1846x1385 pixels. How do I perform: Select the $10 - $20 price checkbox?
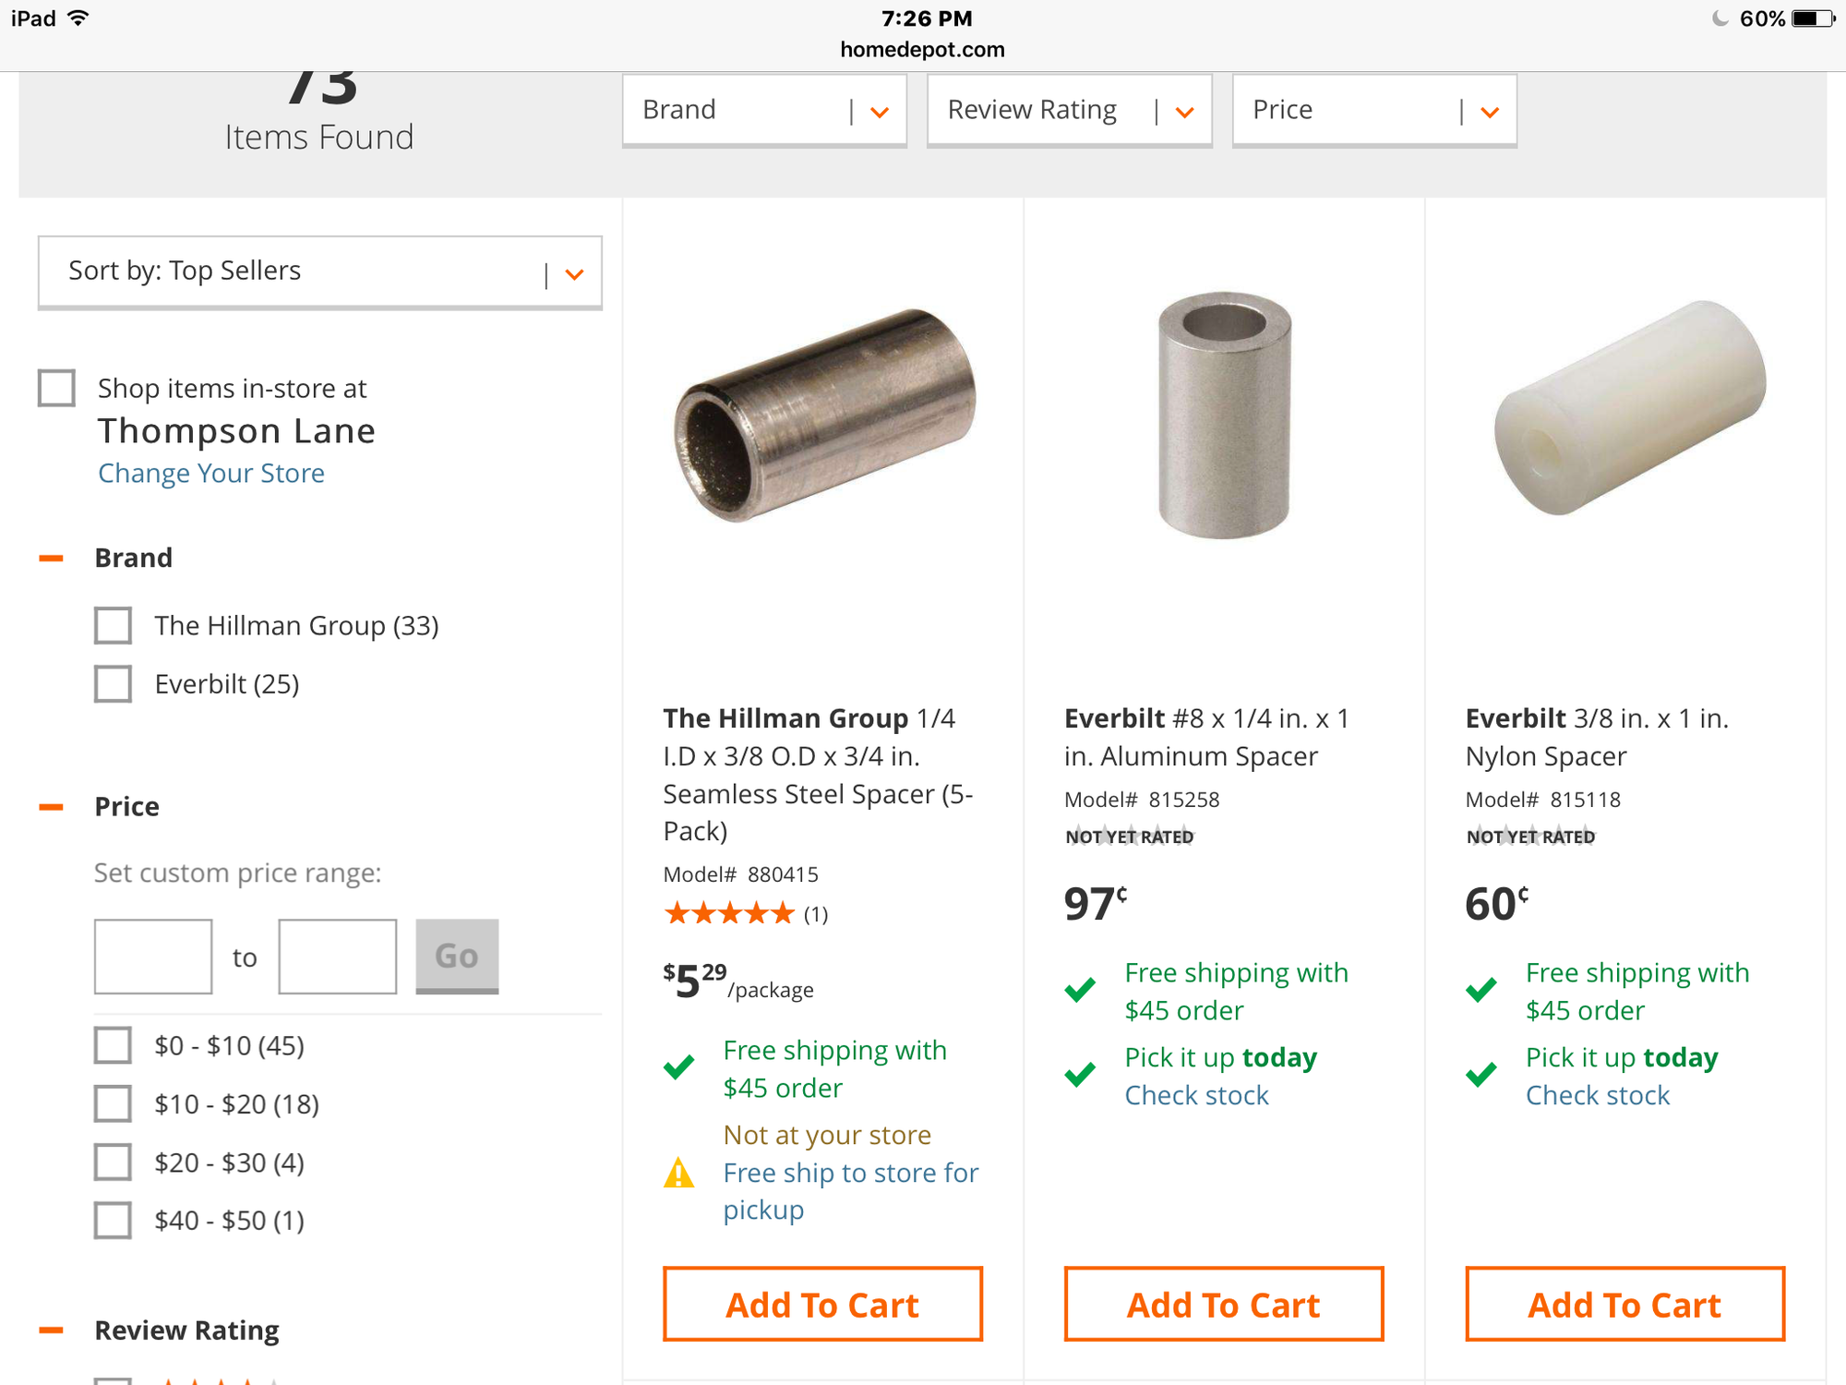[114, 1104]
